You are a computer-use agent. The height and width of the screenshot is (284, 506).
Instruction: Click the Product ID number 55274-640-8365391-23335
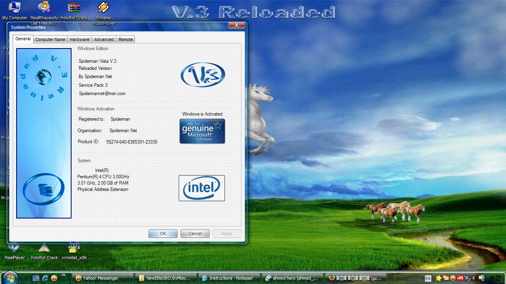(x=132, y=142)
